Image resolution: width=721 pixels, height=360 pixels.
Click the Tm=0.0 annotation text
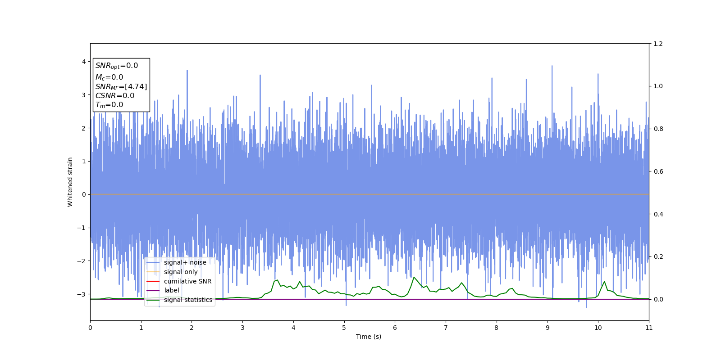point(109,105)
